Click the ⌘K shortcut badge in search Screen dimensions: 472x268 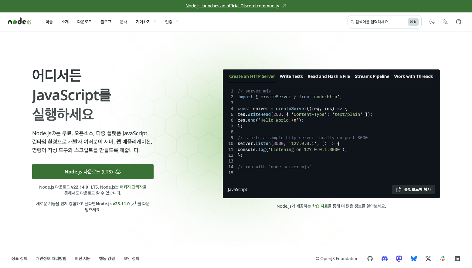(413, 22)
